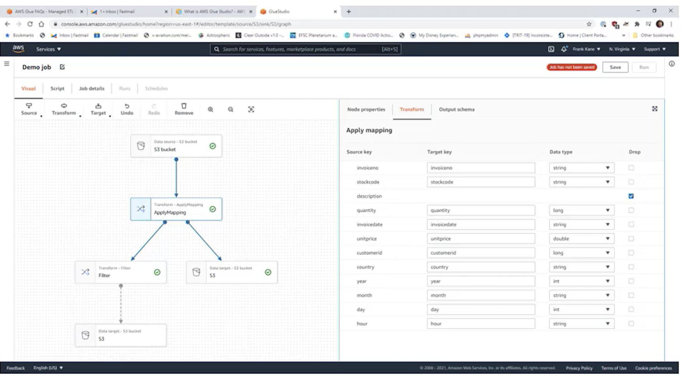
Task: Select the S3 target node below Filter
Action: pyautogui.click(x=121, y=336)
